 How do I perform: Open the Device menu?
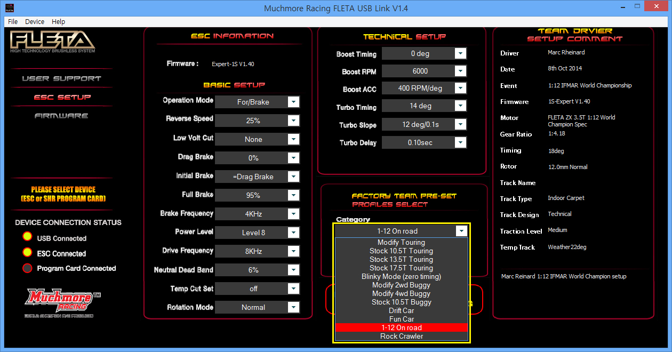35,21
